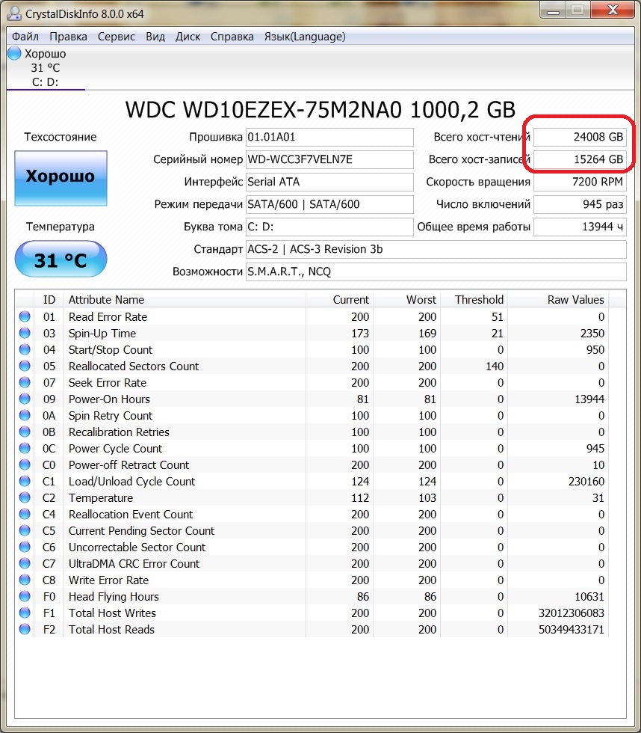This screenshot has height=733, width=641.
Task: Click status orb for Recalibration Retries
Action: (25, 432)
